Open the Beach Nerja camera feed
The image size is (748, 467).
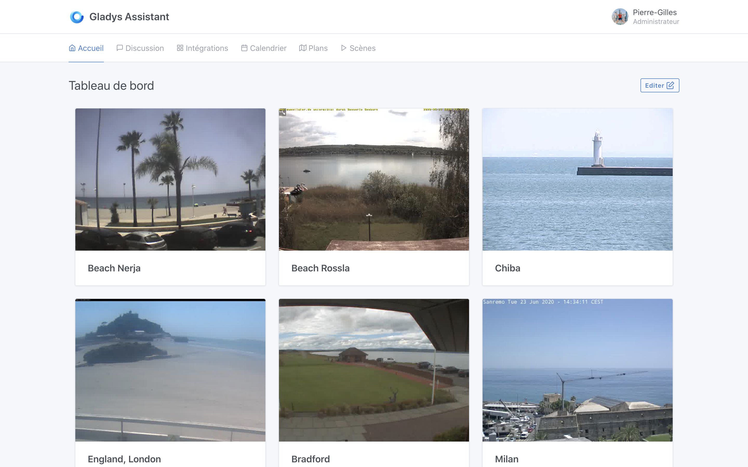[170, 179]
